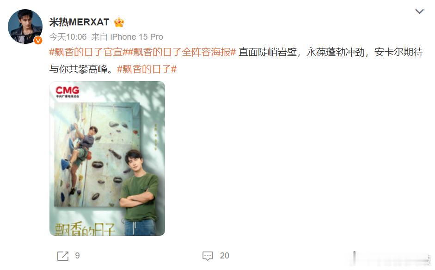Click the orange verified V badge
435x270 pixels.
tap(38, 41)
